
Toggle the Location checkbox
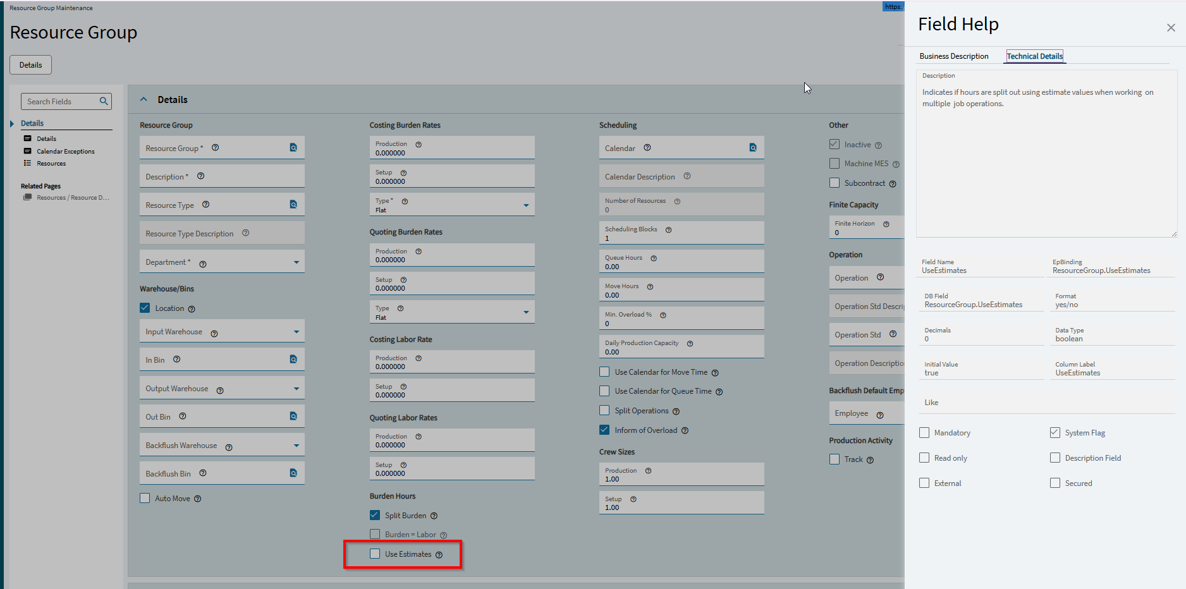click(145, 308)
